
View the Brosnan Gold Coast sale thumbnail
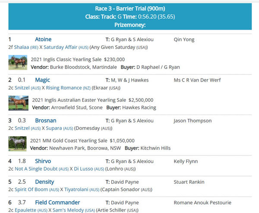coord(18,144)
